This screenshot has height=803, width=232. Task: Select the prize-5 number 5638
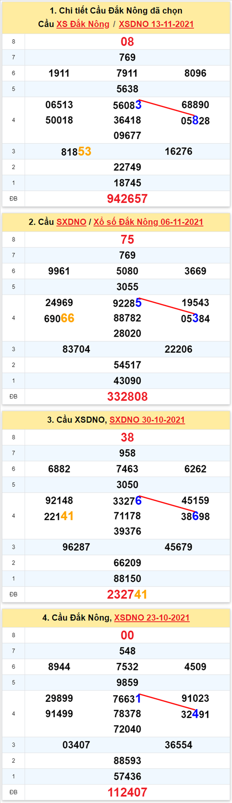127,89
